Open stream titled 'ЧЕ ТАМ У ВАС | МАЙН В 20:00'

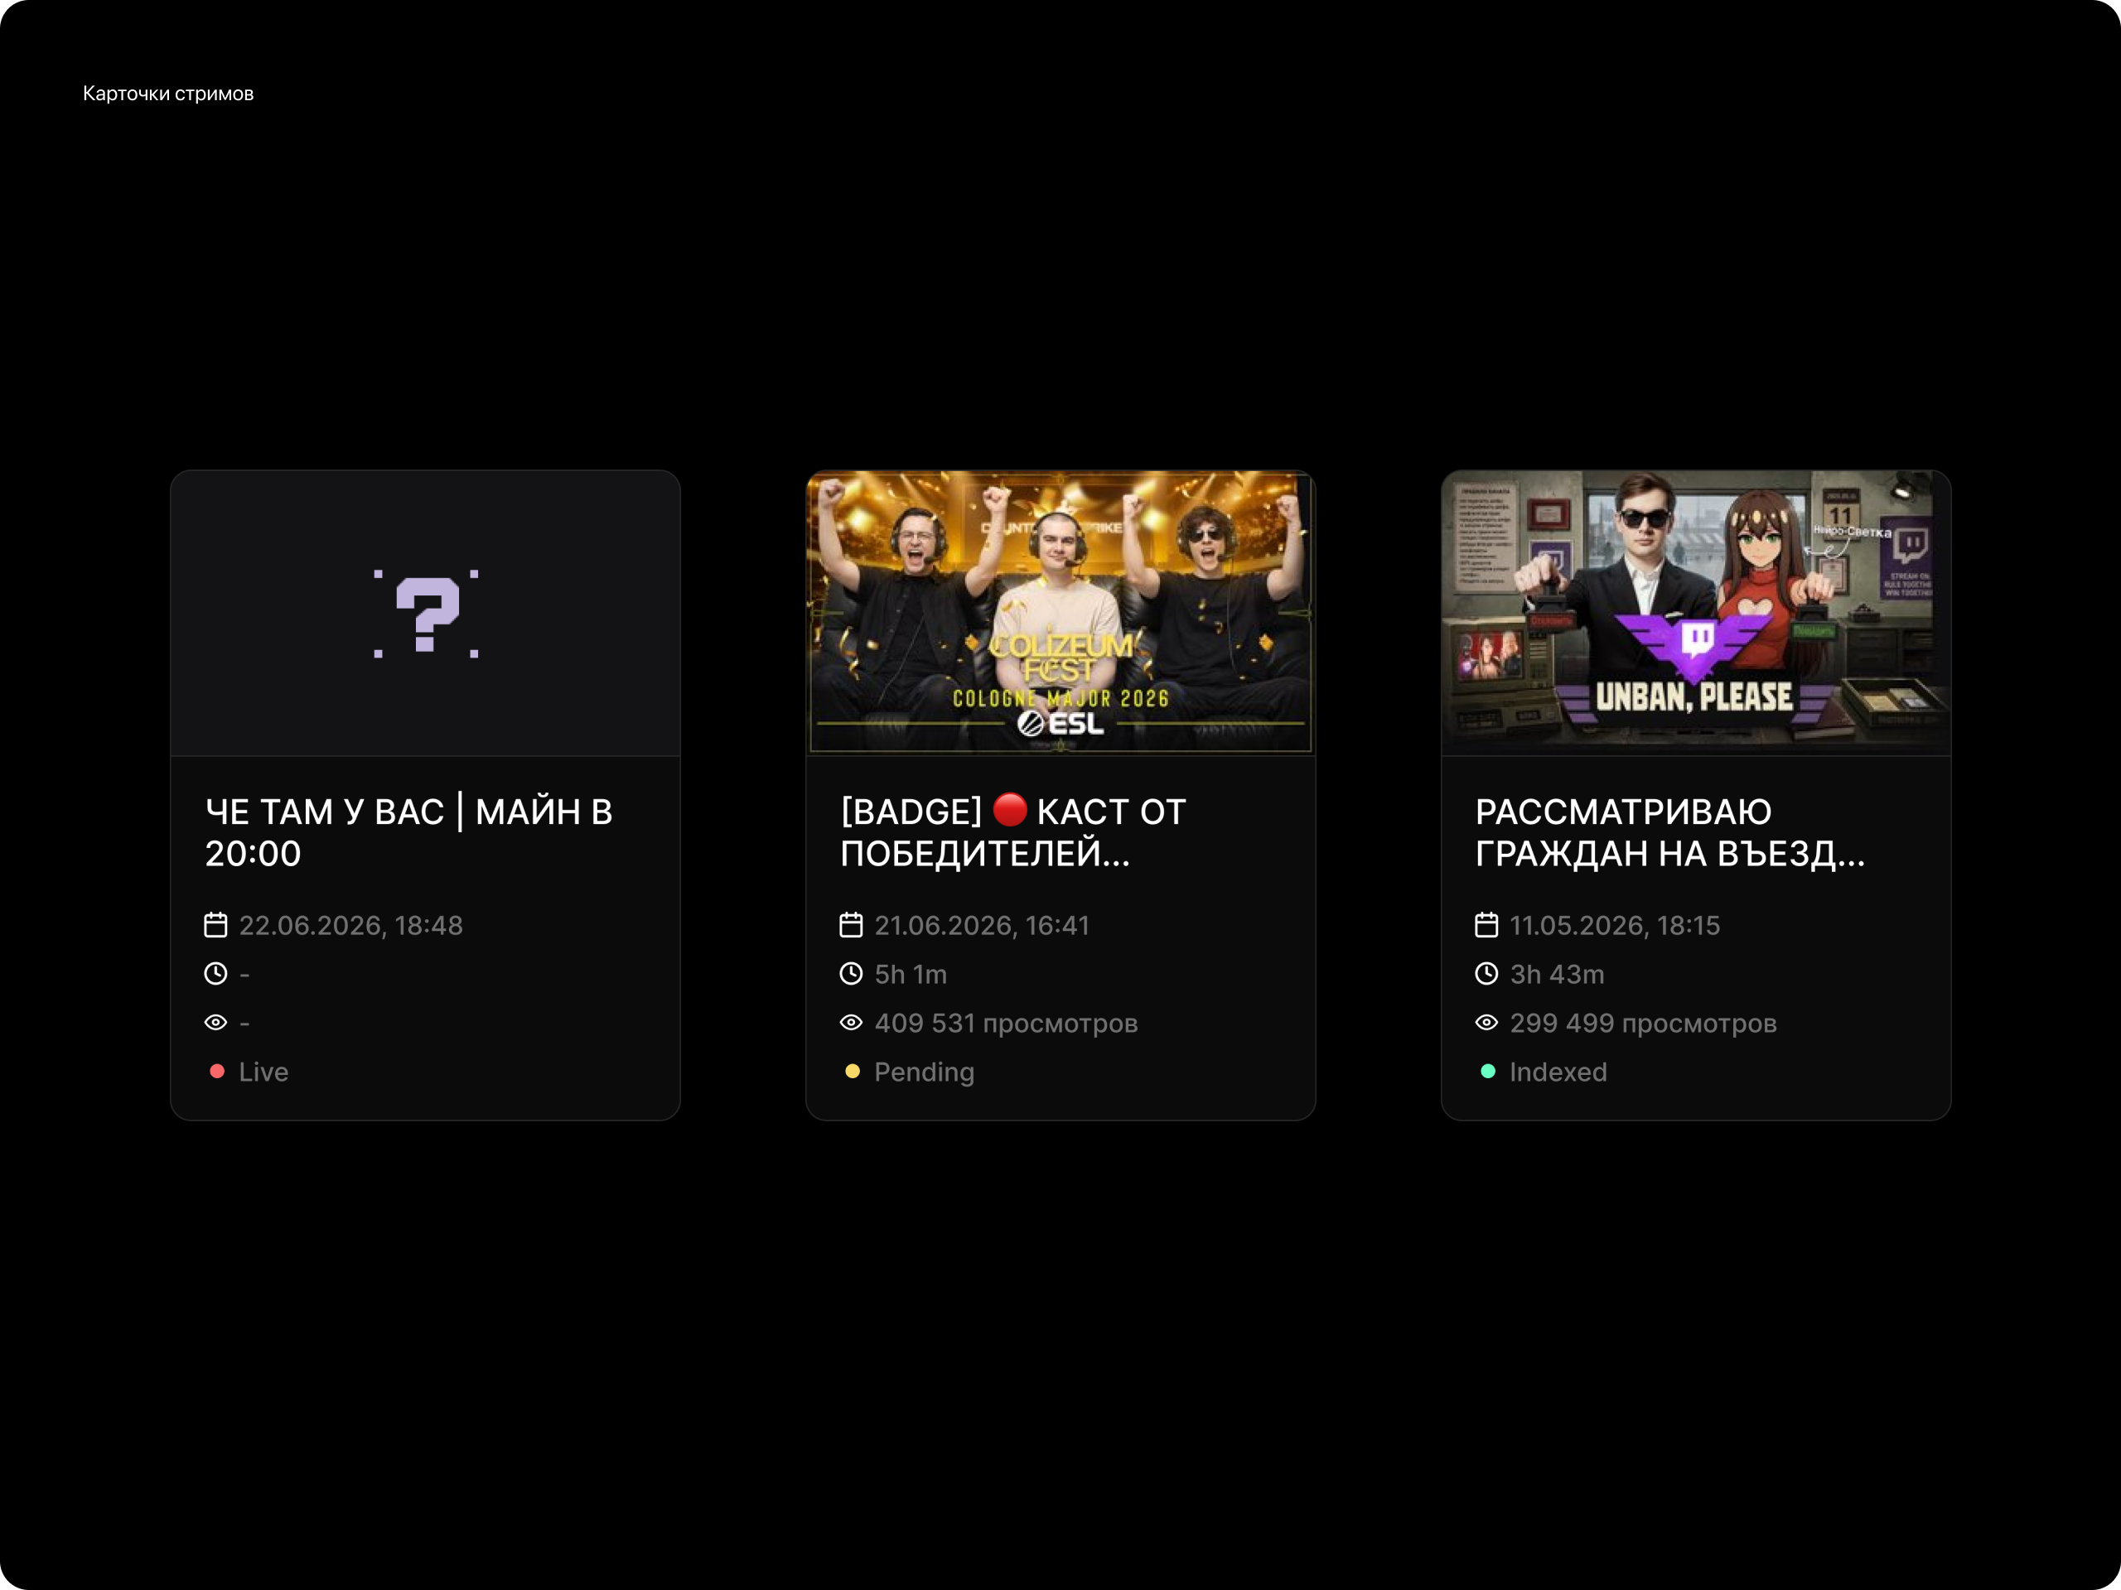[x=409, y=832]
